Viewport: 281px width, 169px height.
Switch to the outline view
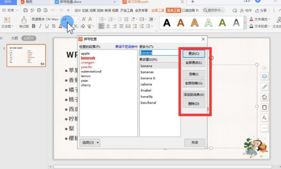(x=15, y=38)
